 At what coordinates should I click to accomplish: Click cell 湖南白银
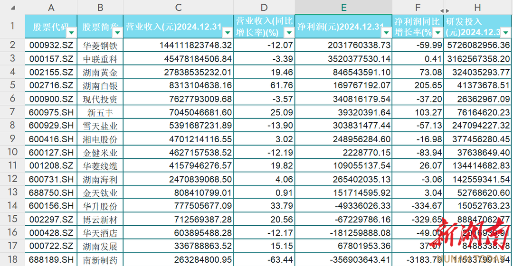click(x=100, y=85)
